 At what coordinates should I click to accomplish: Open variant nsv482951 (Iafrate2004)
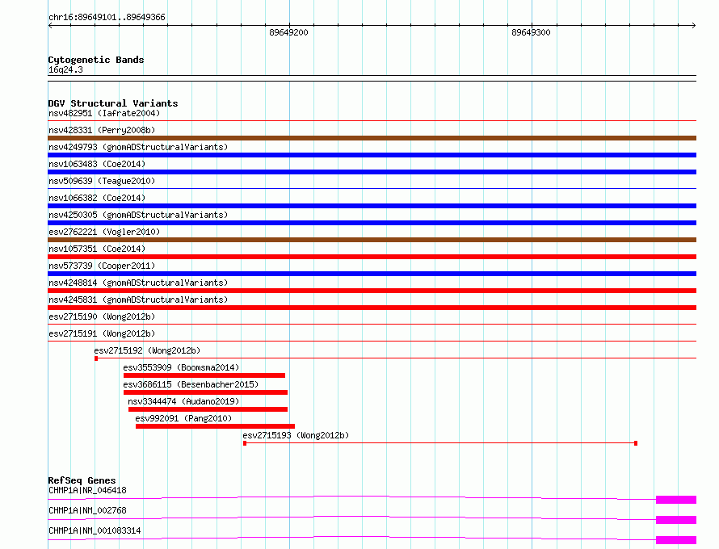[104, 113]
